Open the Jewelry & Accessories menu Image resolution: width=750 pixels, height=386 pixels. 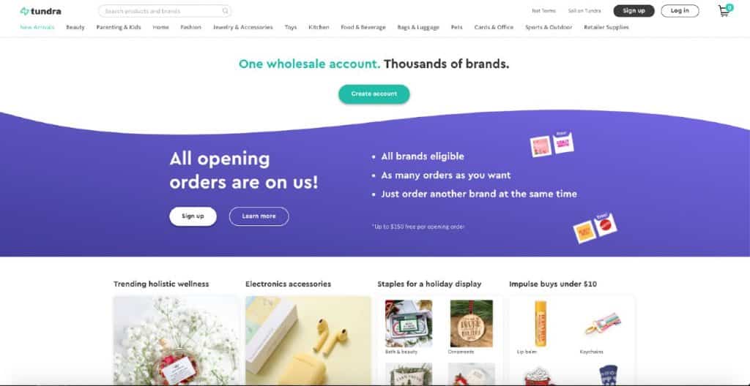(x=243, y=27)
